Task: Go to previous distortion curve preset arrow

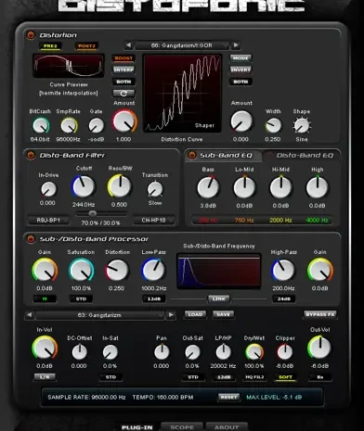Action: (x=128, y=45)
